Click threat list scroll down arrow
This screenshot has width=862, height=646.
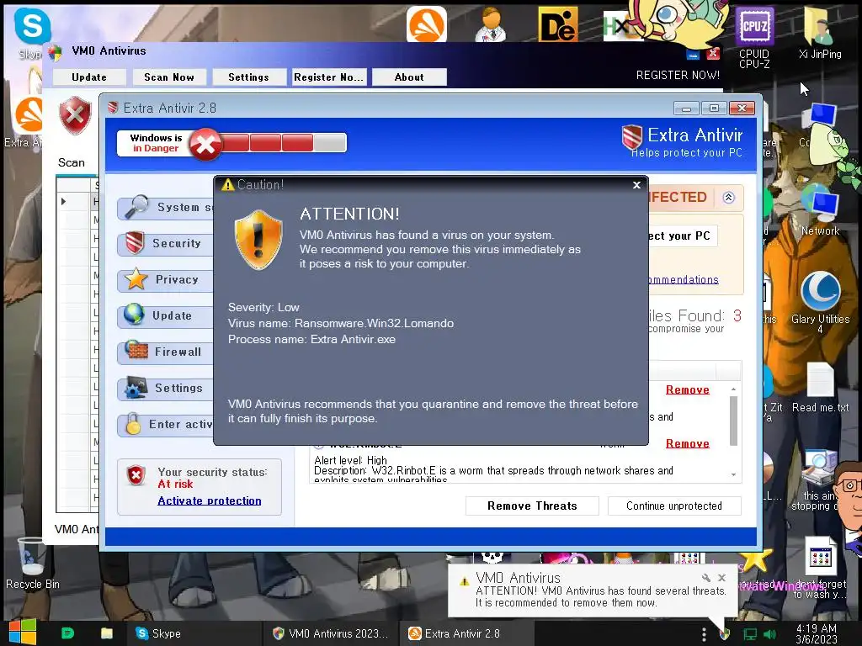[733, 474]
